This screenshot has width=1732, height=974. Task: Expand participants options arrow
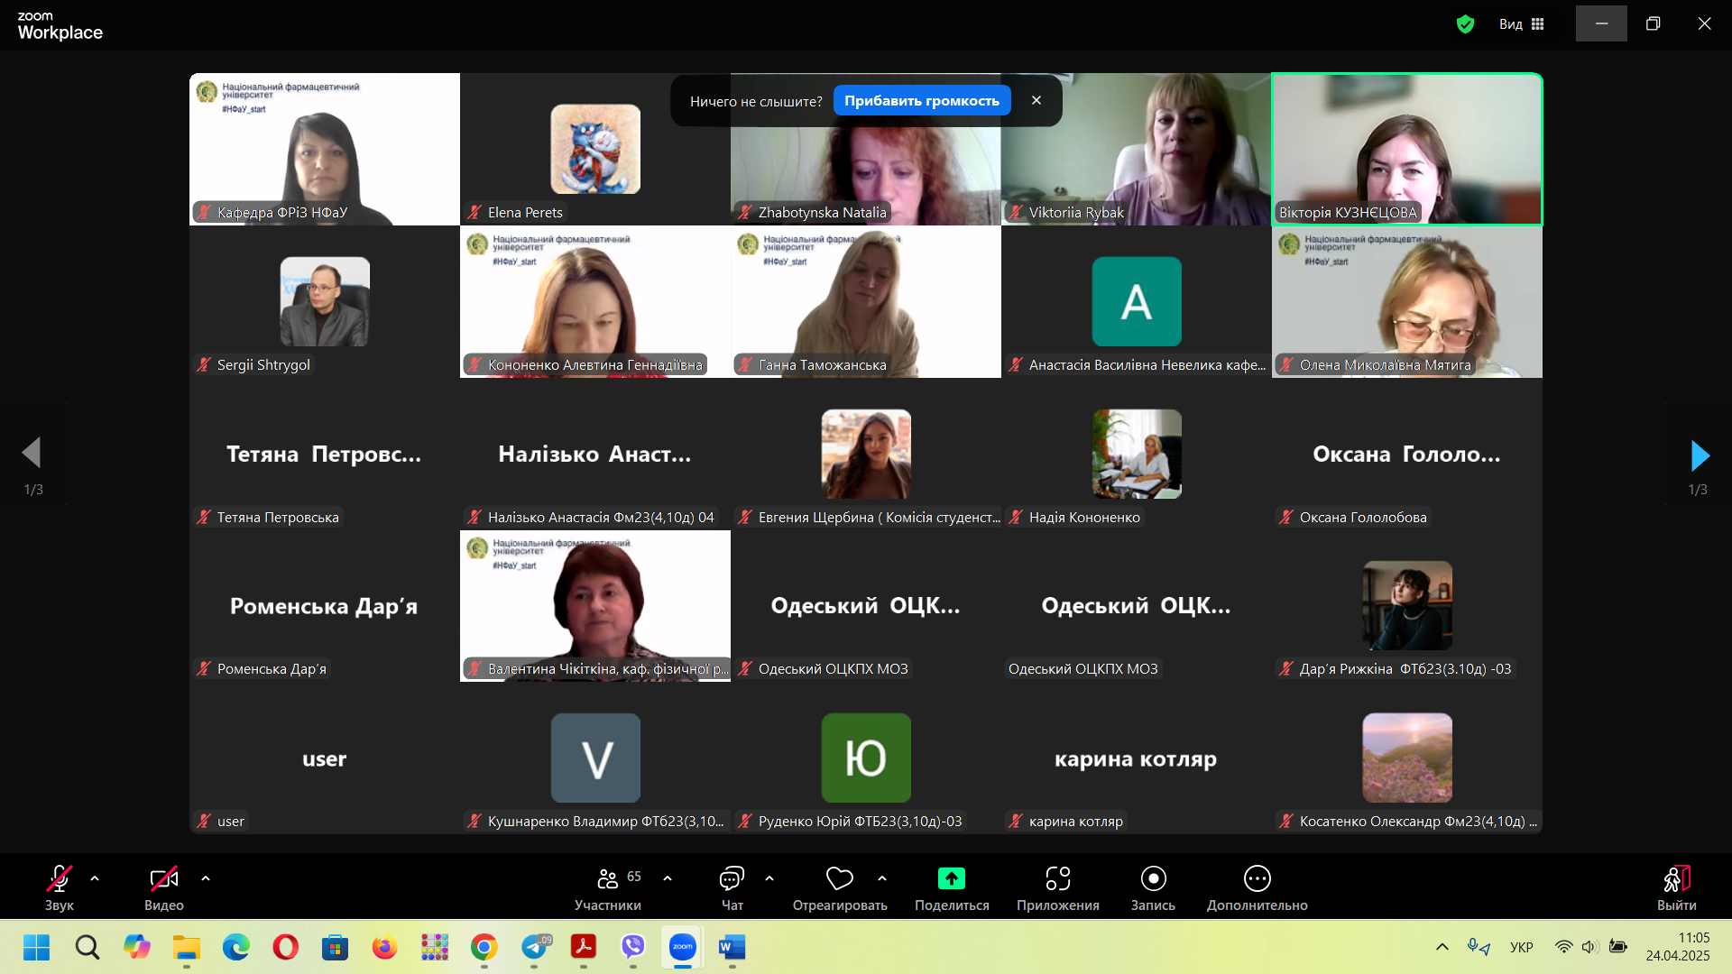click(668, 878)
